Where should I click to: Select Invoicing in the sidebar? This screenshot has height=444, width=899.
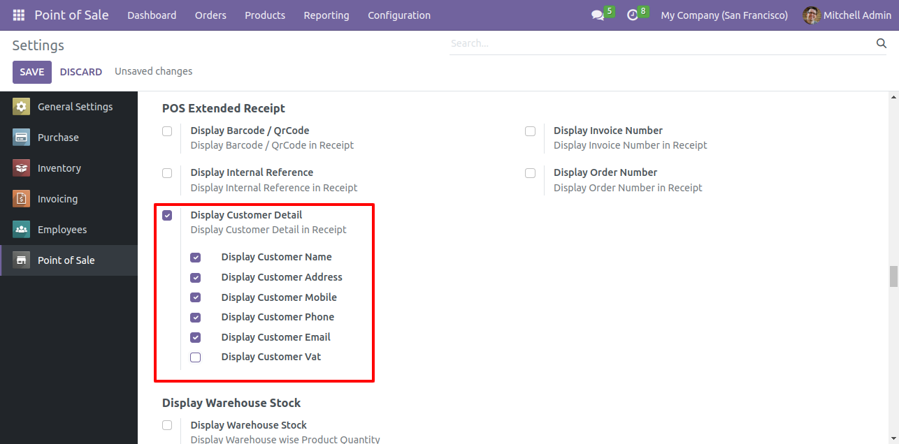pos(69,199)
